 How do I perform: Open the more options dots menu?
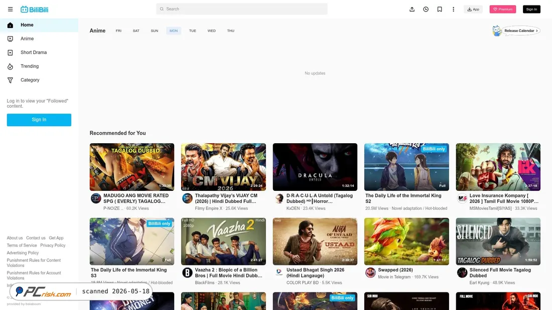453,10
